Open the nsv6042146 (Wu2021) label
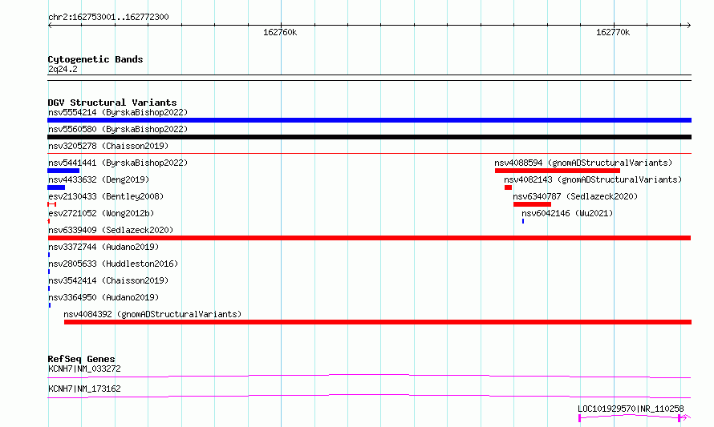This screenshot has width=714, height=427. (567, 213)
